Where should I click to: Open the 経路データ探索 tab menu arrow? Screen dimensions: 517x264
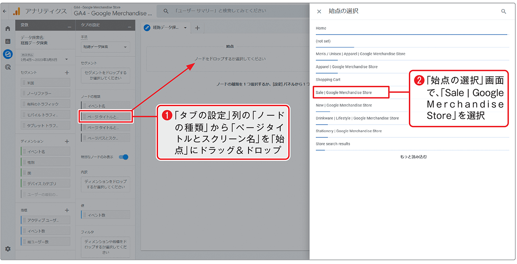coord(185,28)
